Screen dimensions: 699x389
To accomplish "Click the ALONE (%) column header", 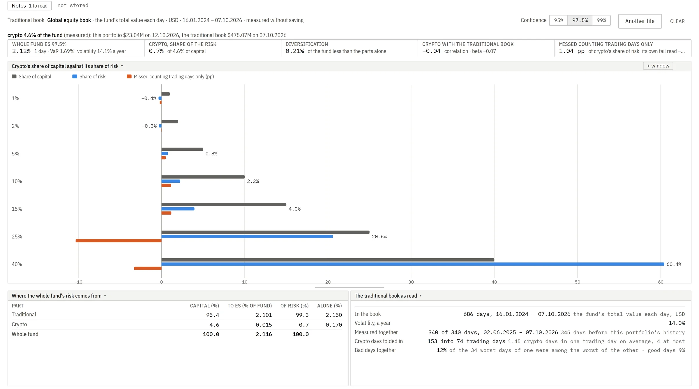I will coord(329,306).
